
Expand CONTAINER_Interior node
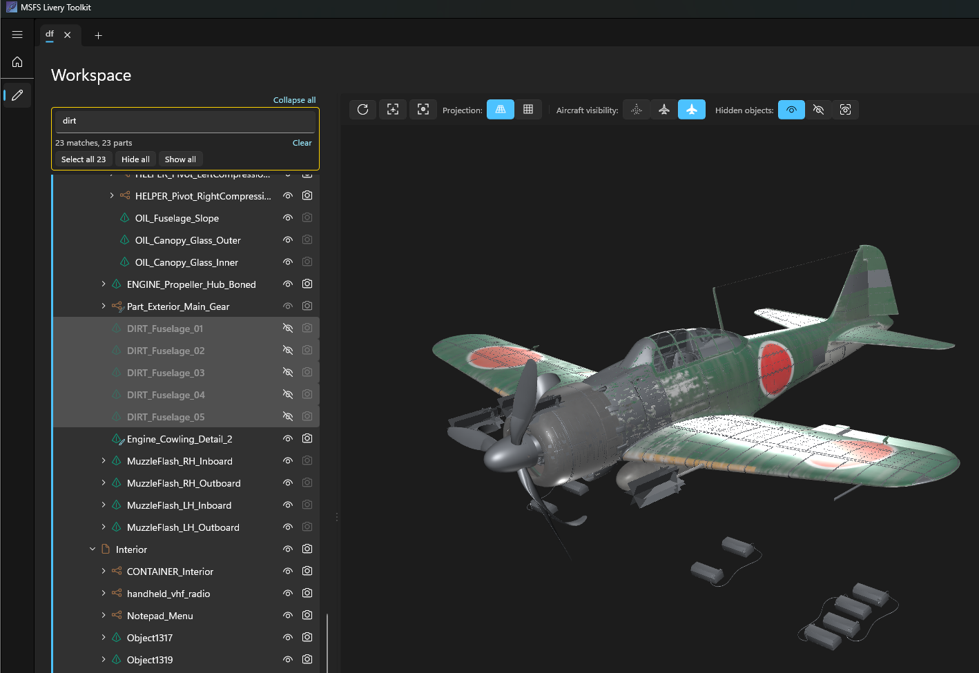pyautogui.click(x=104, y=571)
